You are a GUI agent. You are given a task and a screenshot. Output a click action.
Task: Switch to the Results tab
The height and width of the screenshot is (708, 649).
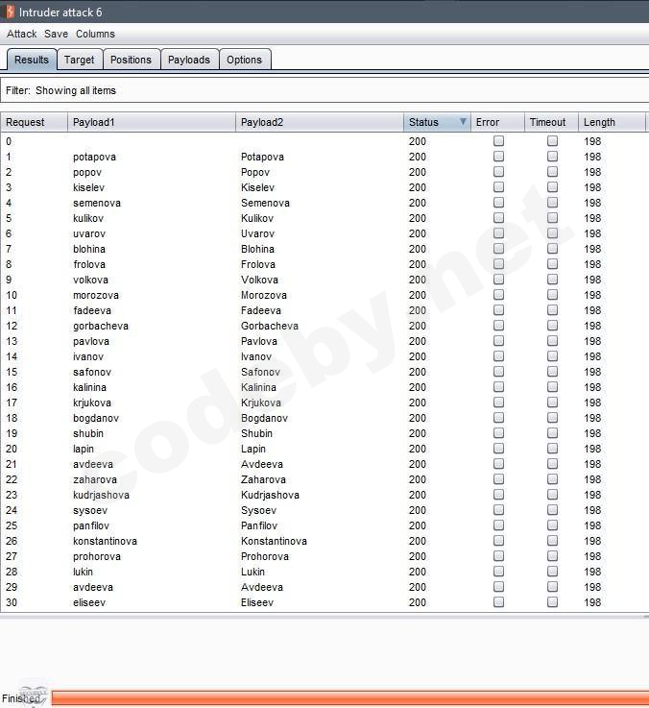(x=32, y=60)
